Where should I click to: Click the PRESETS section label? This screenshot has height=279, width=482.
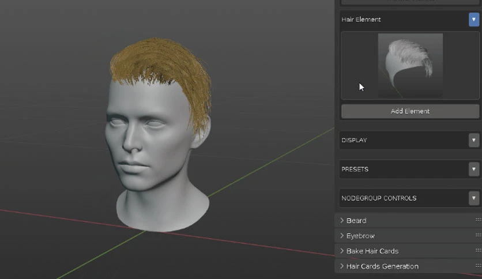[x=355, y=169]
